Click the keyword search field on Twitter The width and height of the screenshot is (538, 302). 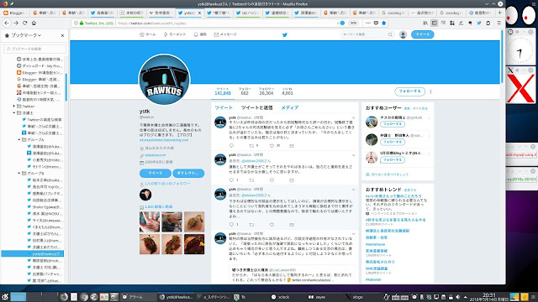[367, 34]
